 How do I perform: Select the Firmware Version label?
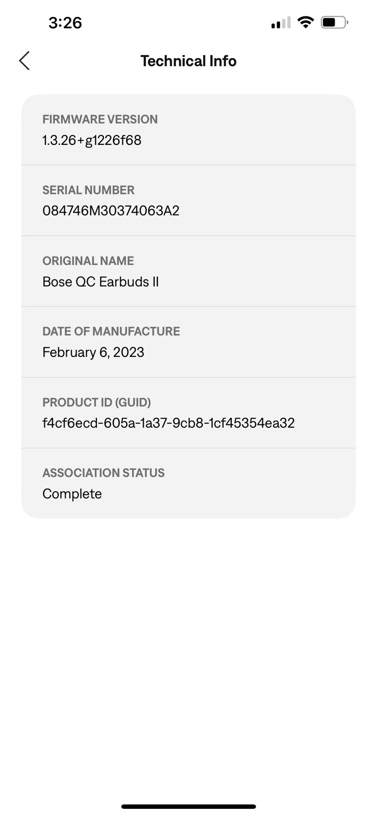(100, 119)
